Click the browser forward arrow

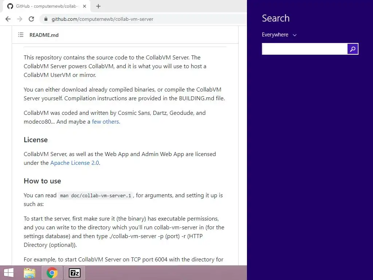[20, 19]
